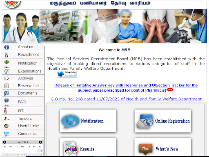
Task: Click the orange New badge icon
Action: [x=145, y=149]
